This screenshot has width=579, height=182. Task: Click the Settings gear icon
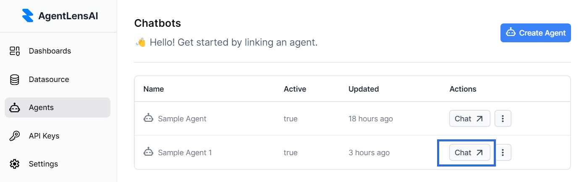click(15, 164)
